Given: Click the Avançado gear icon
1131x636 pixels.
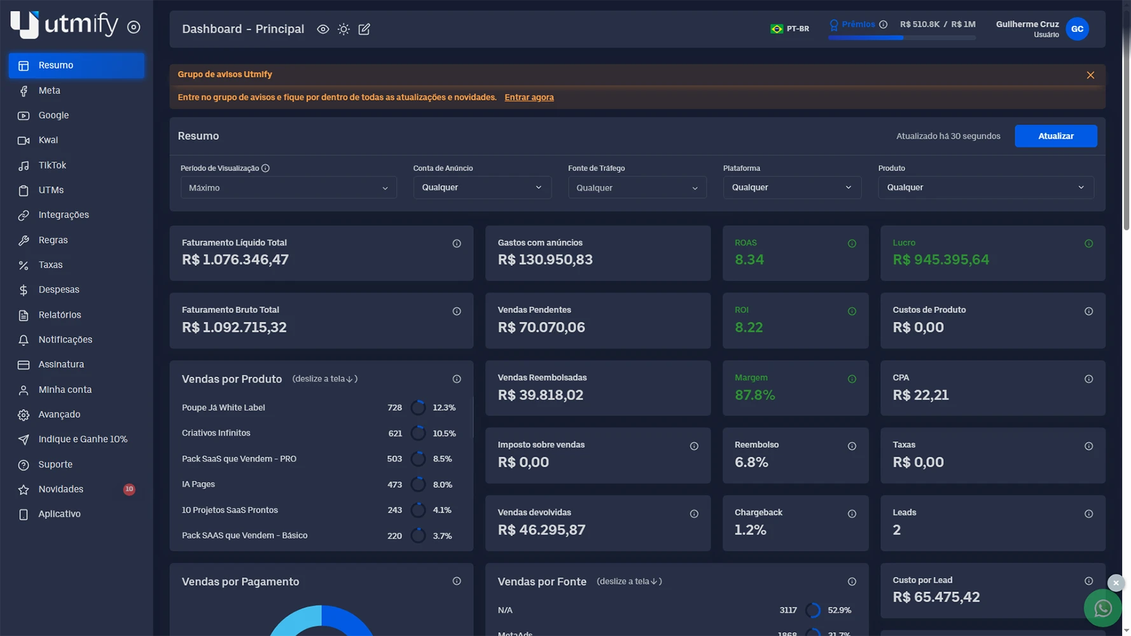Looking at the screenshot, I should coord(24,415).
